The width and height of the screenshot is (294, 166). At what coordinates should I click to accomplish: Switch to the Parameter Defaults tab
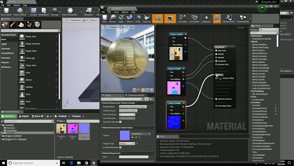click(134, 95)
